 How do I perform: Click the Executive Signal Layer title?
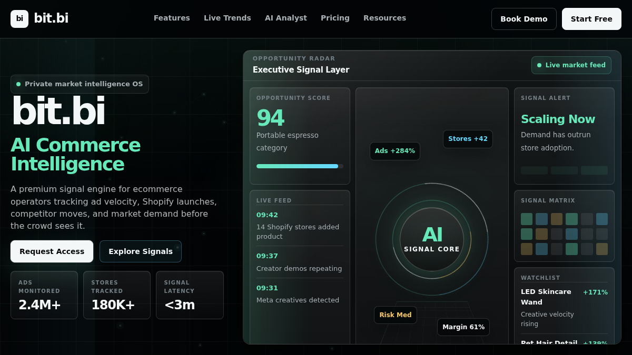point(301,70)
